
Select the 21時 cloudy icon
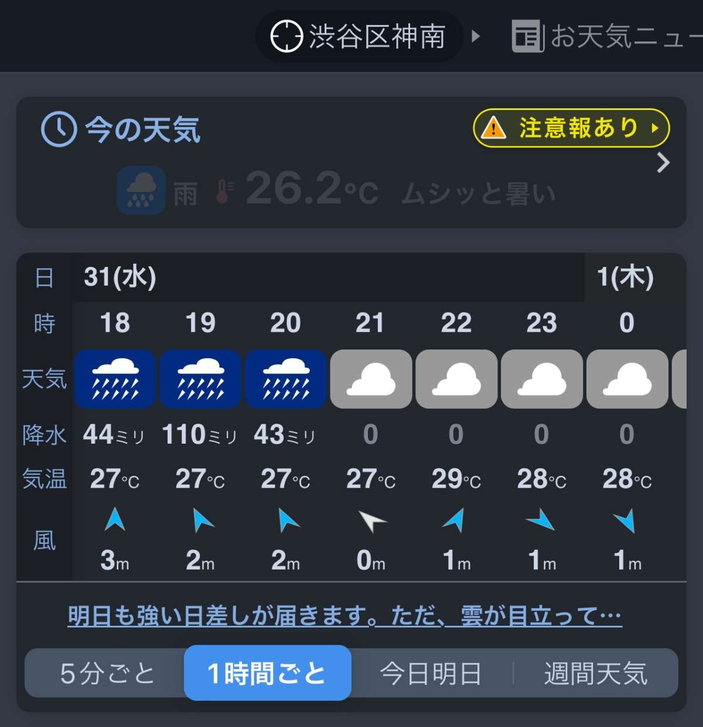click(371, 379)
